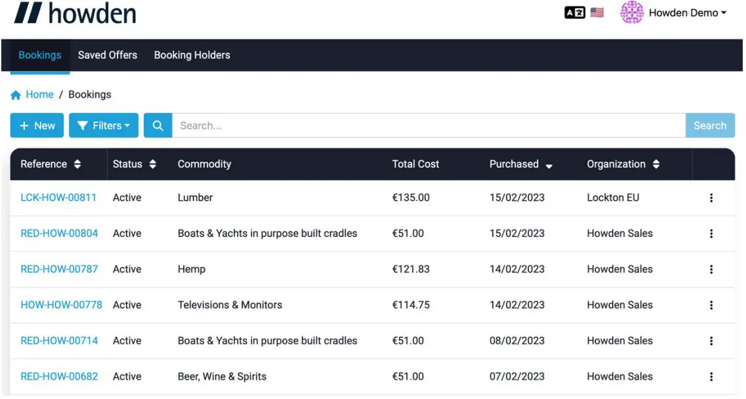Click the magnifier search icon button
The height and width of the screenshot is (399, 746).
157,125
